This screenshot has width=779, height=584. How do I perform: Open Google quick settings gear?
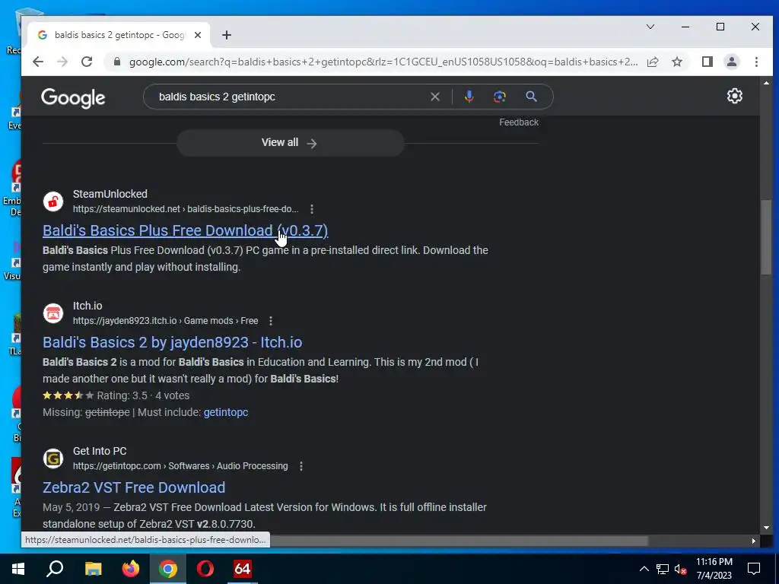pyautogui.click(x=735, y=96)
